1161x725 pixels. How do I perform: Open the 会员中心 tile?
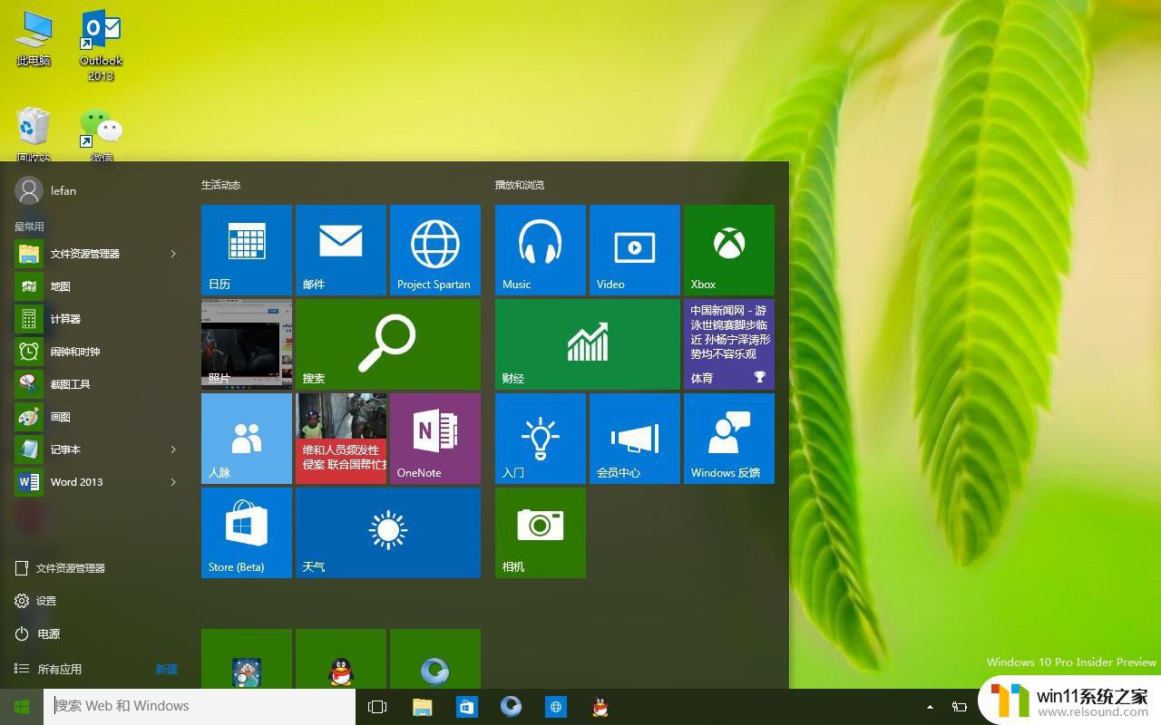[635, 439]
